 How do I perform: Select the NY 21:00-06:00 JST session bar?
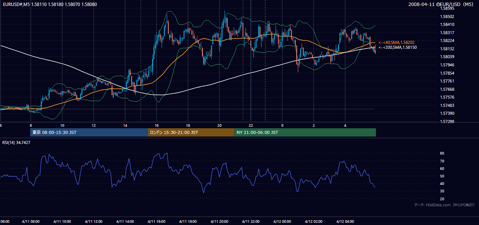tap(305, 132)
